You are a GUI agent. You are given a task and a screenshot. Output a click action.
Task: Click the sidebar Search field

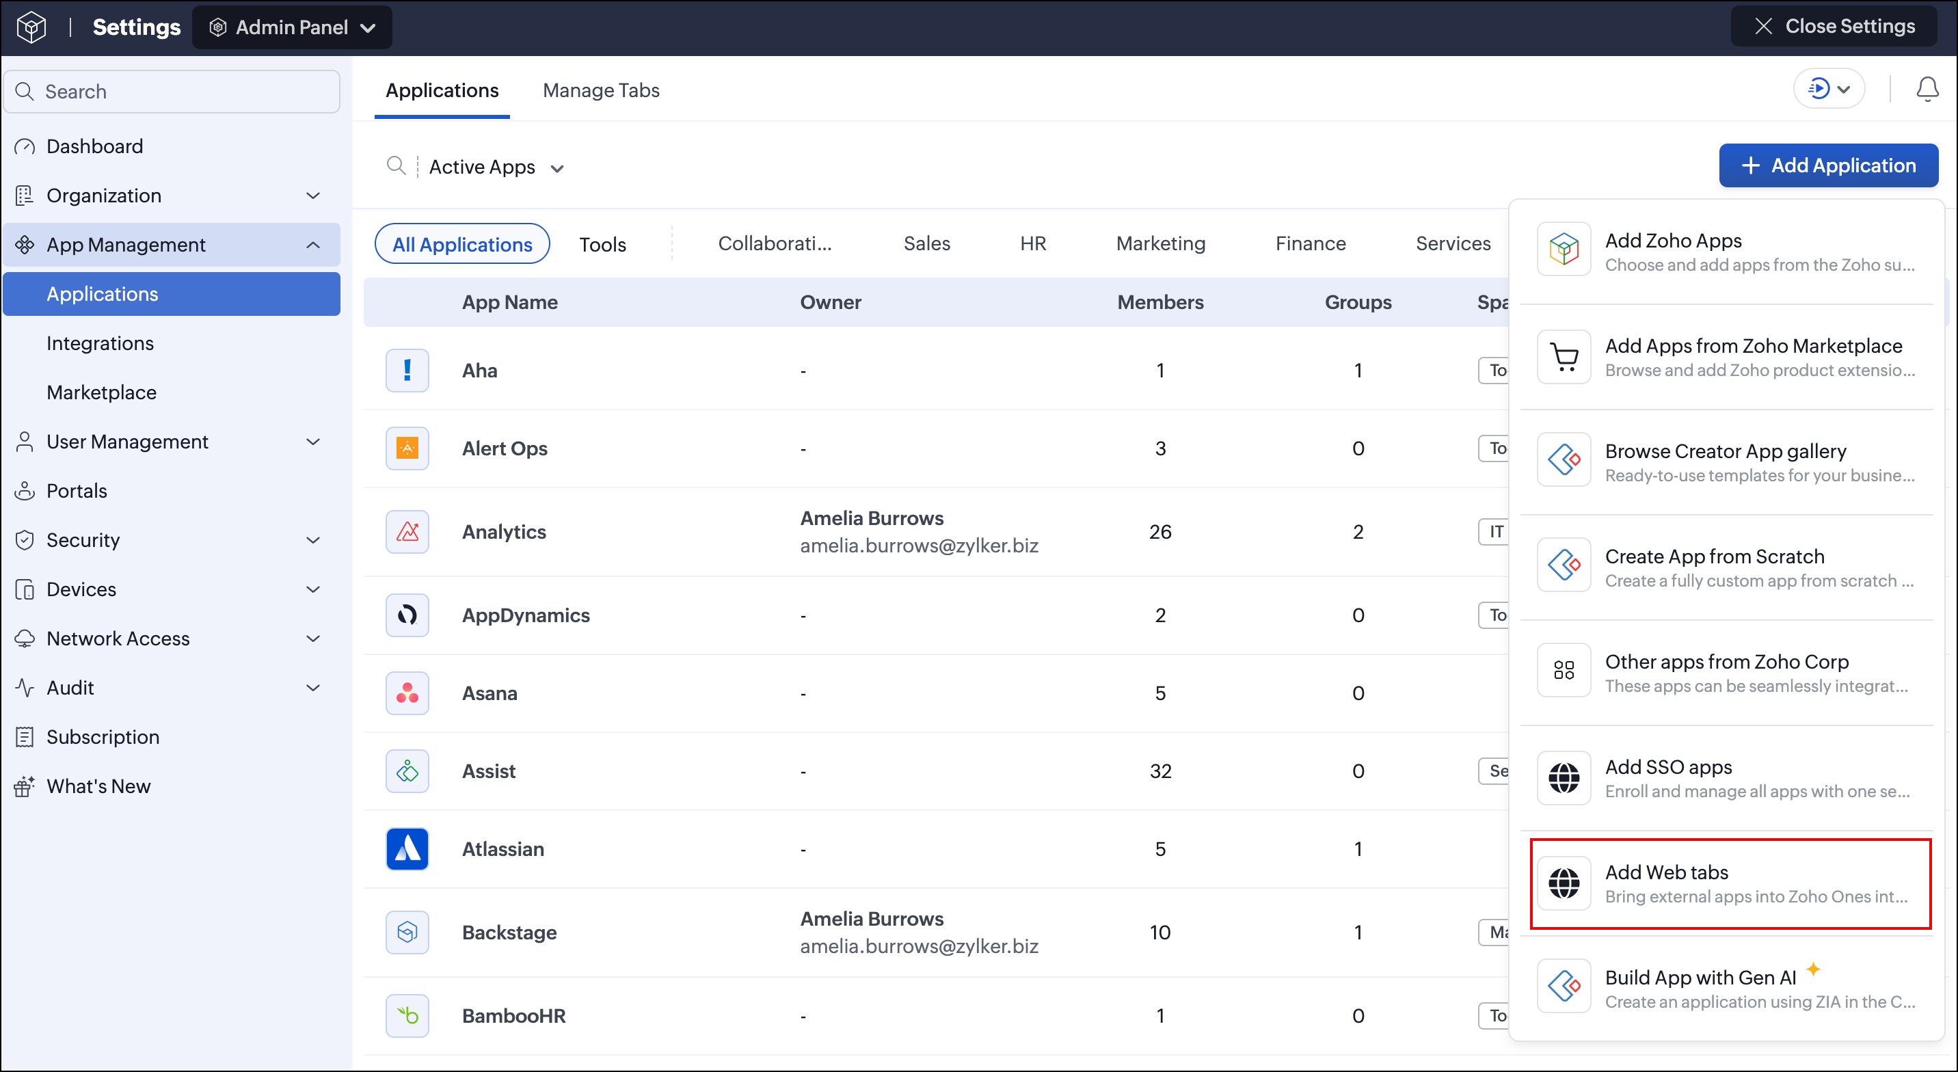[x=172, y=91]
